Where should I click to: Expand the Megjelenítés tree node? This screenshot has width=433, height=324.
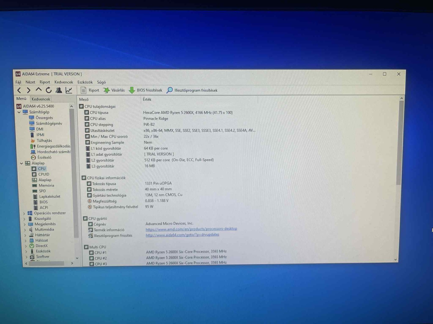point(25,224)
